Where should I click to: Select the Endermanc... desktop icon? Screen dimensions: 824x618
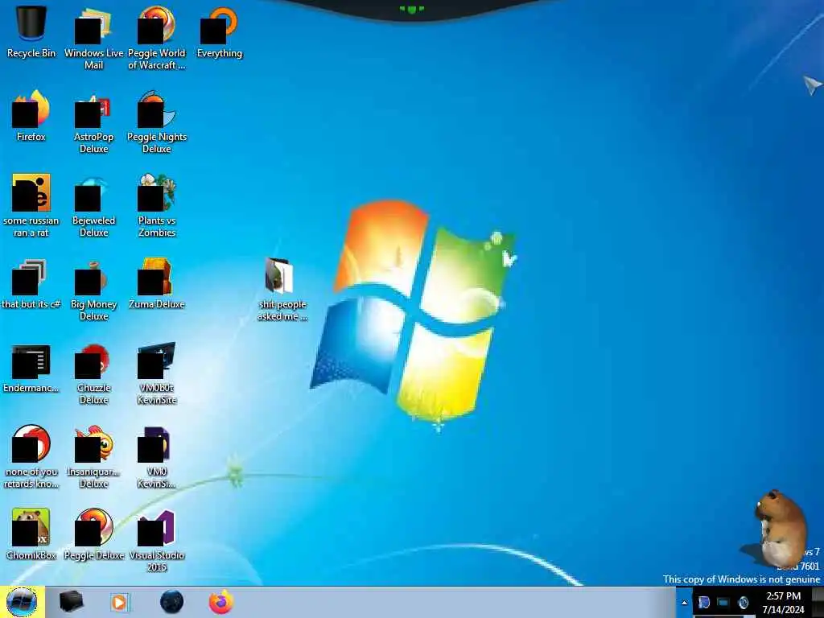[31, 367]
